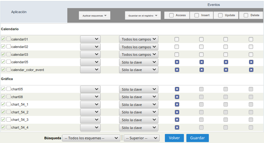Click the Eventos column header

pos(214,5)
